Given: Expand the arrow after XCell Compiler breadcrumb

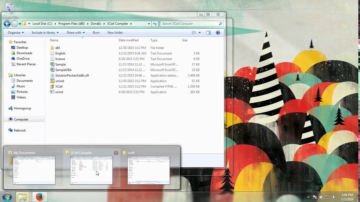Looking at the screenshot, I should 131,24.
